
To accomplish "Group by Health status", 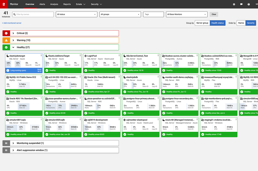I will (x=218, y=23).
